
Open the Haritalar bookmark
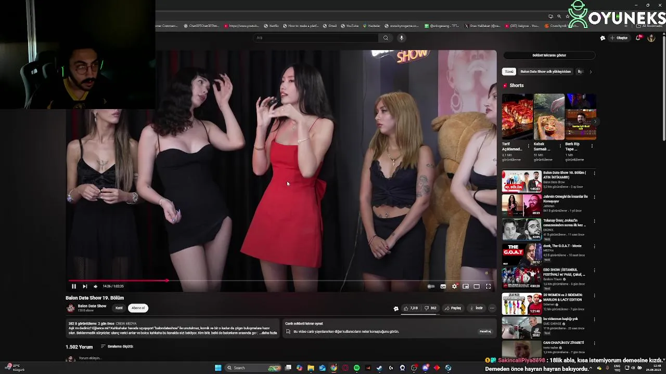(x=372, y=26)
